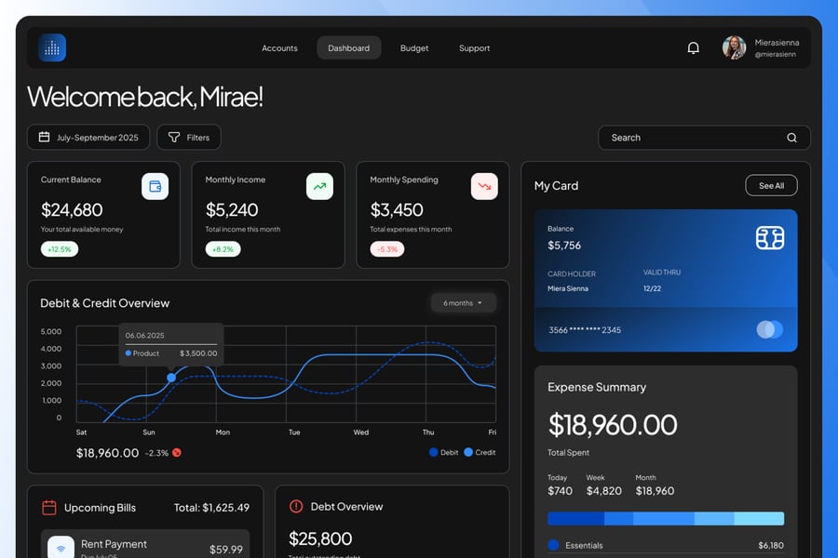
Task: Click the search magnifier icon
Action: point(791,138)
